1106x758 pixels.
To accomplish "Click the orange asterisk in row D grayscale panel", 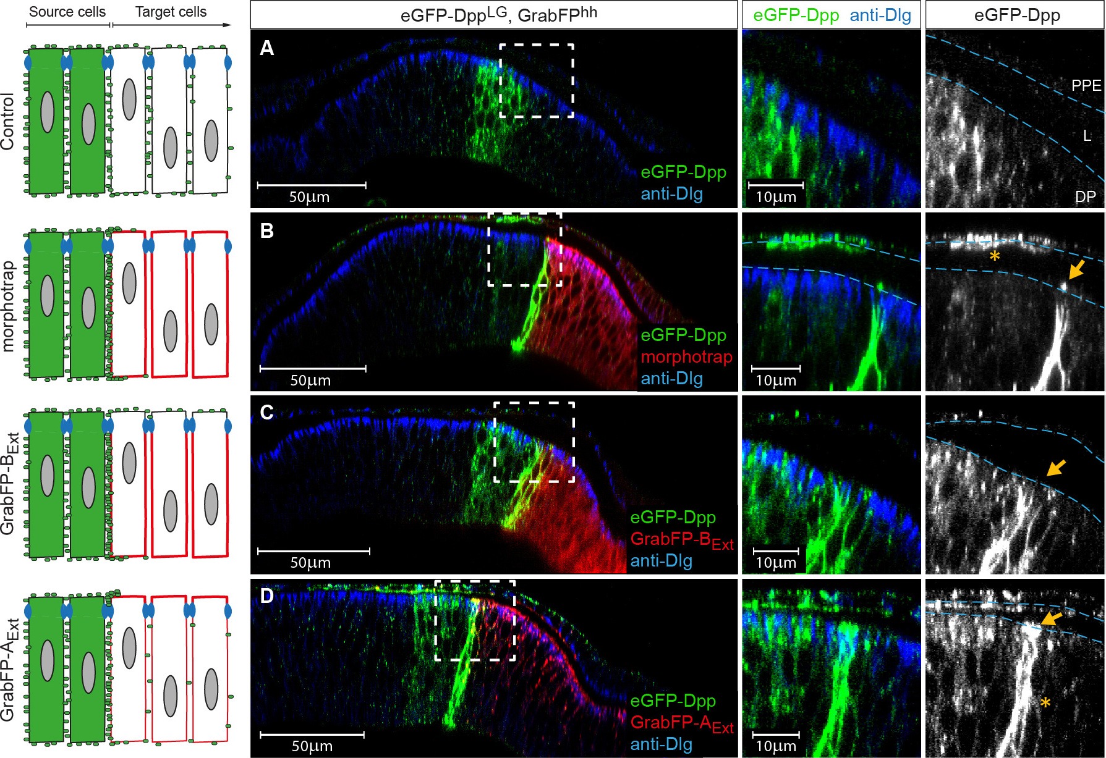I will tap(1045, 703).
